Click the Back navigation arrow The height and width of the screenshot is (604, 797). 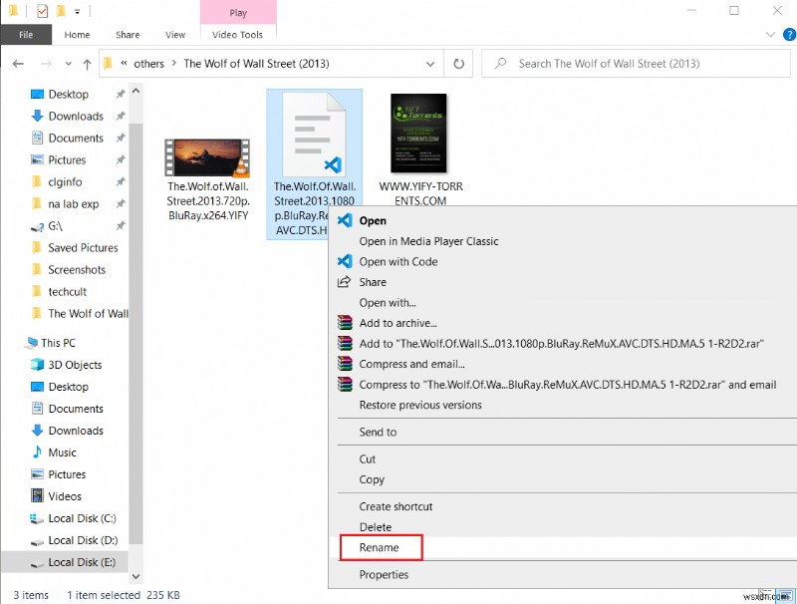pos(18,64)
